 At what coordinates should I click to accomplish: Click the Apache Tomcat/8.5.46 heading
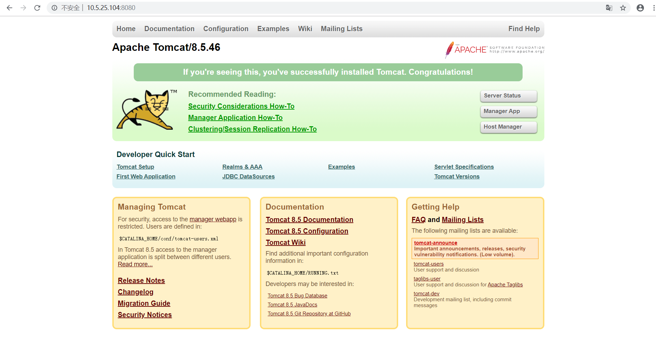point(166,47)
